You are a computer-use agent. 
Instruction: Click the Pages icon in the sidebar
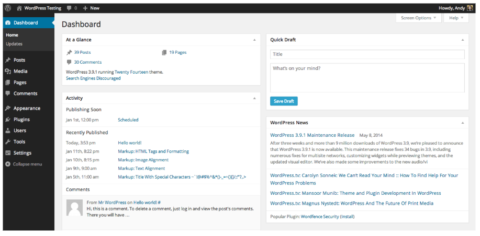click(8, 82)
